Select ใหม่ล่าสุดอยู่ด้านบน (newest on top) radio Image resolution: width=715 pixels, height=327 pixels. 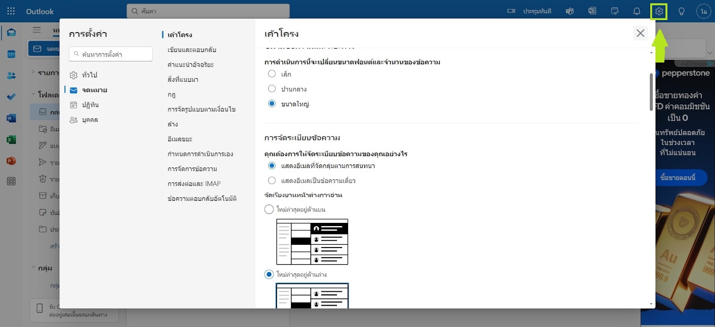[269, 209]
